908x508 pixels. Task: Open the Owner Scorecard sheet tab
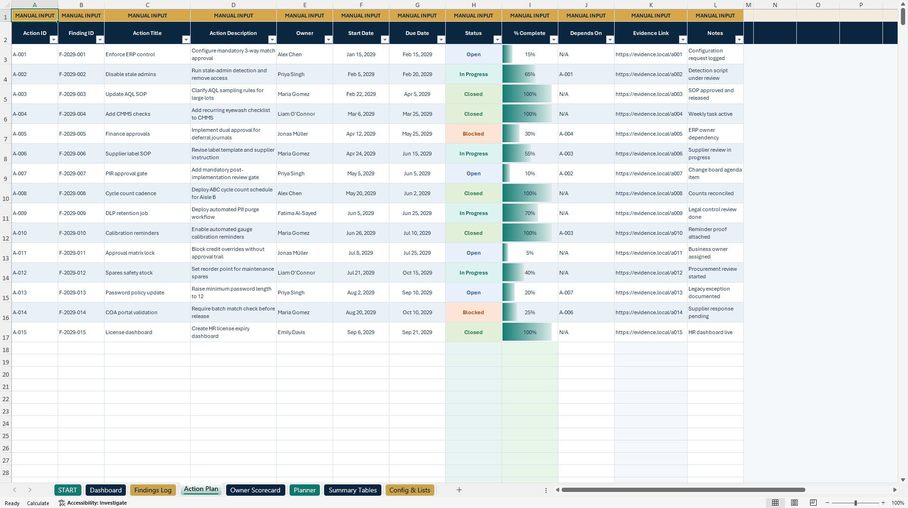[256, 490]
